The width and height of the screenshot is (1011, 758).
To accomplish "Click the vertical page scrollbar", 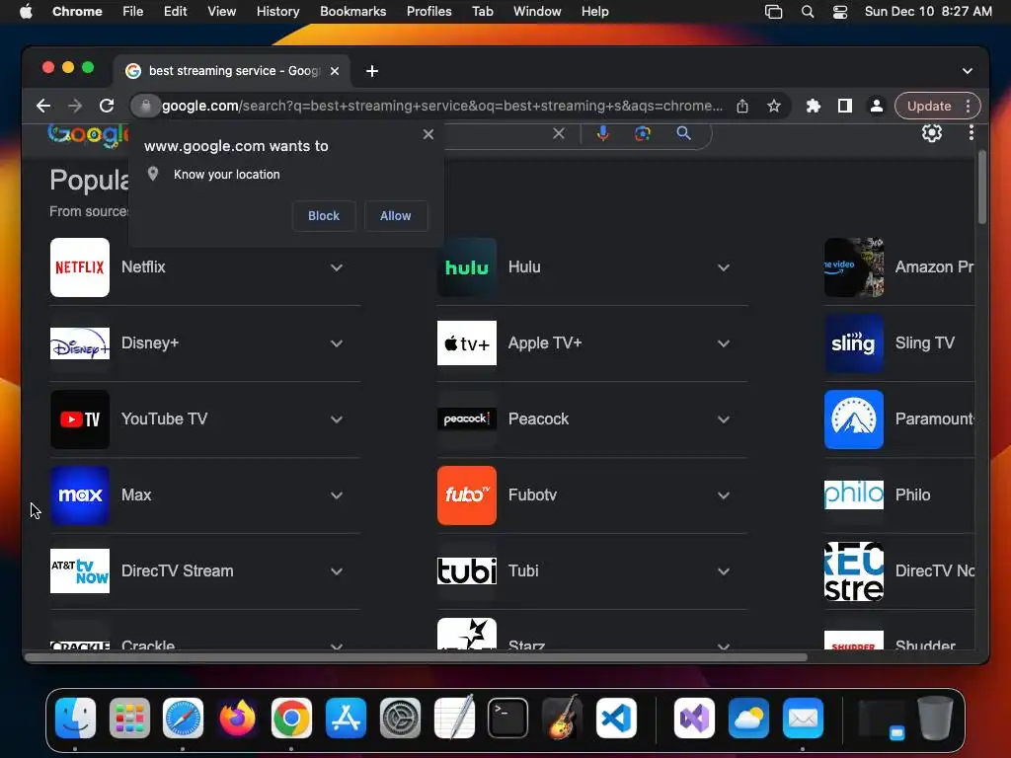I will 982,187.
